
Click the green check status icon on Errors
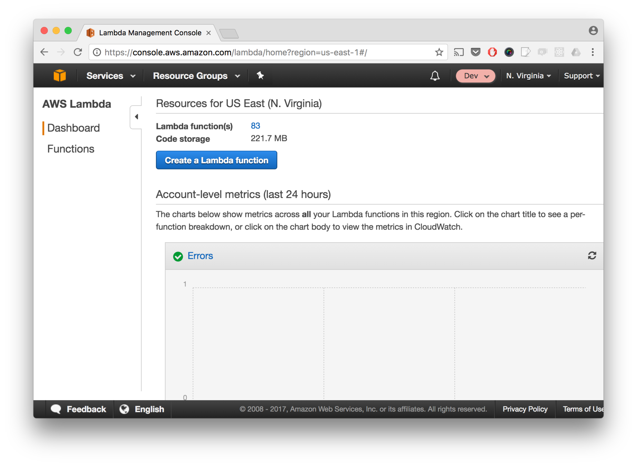point(178,256)
